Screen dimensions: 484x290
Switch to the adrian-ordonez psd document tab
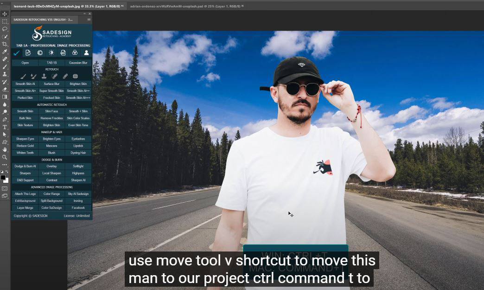tap(185, 6)
